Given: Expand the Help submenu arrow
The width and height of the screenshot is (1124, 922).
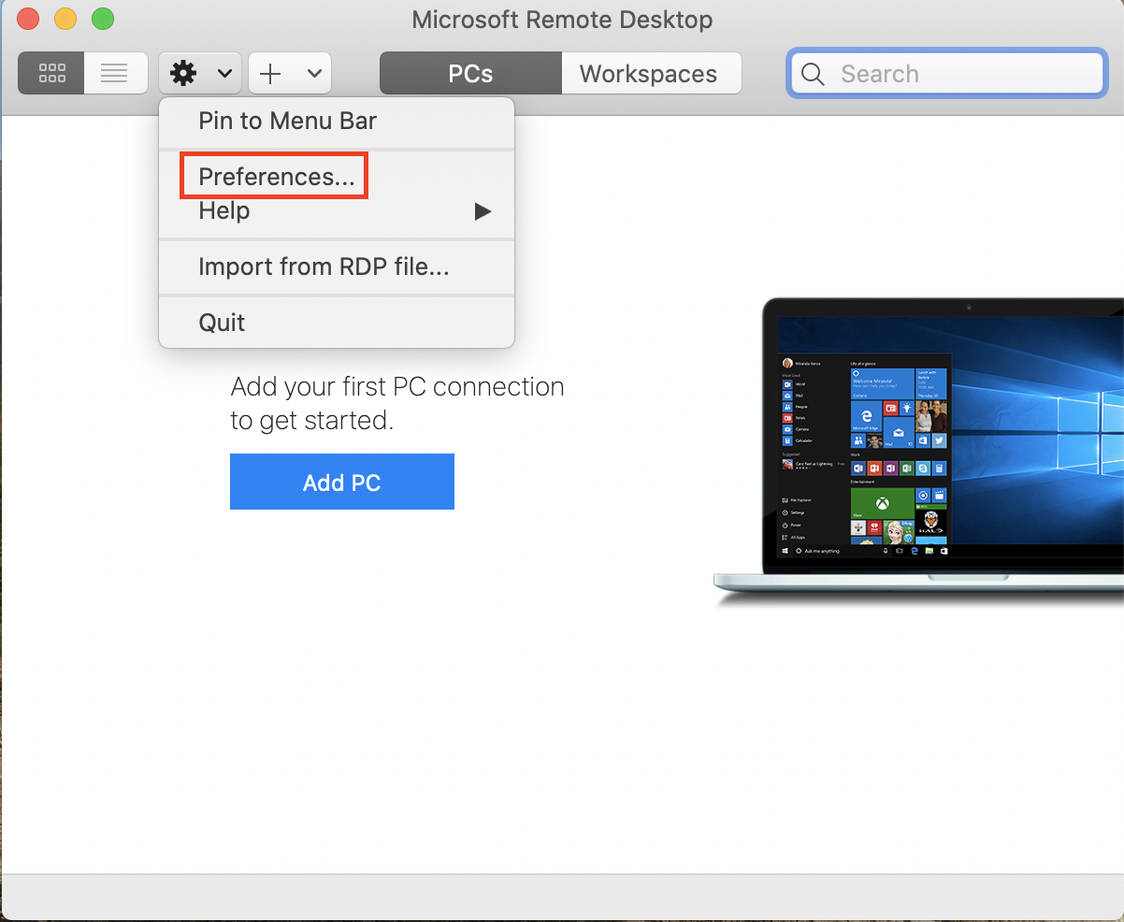Looking at the screenshot, I should click(483, 211).
